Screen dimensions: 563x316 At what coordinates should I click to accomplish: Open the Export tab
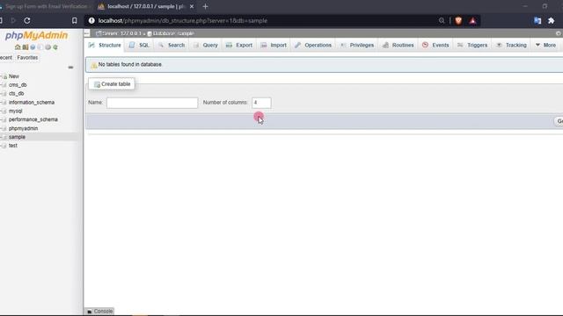point(239,45)
